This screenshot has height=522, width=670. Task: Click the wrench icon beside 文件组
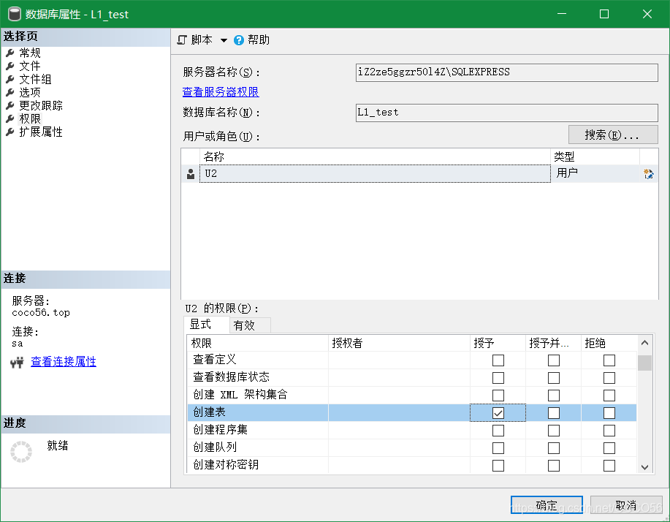pyautogui.click(x=10, y=80)
